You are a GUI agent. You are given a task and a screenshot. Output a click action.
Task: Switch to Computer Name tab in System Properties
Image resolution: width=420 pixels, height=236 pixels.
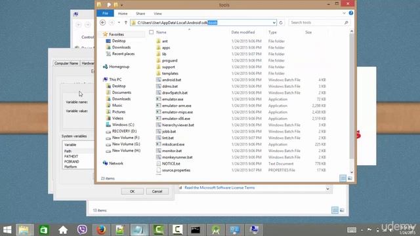pyautogui.click(x=66, y=63)
